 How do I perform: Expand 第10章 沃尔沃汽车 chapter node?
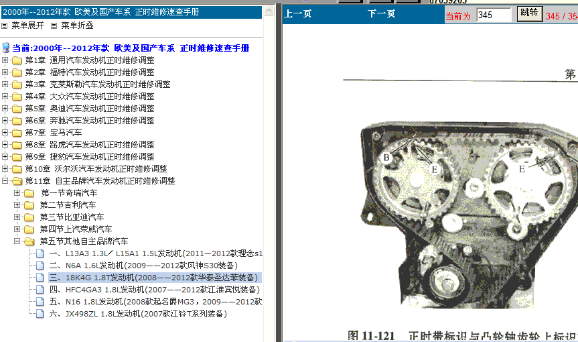(x=5, y=168)
